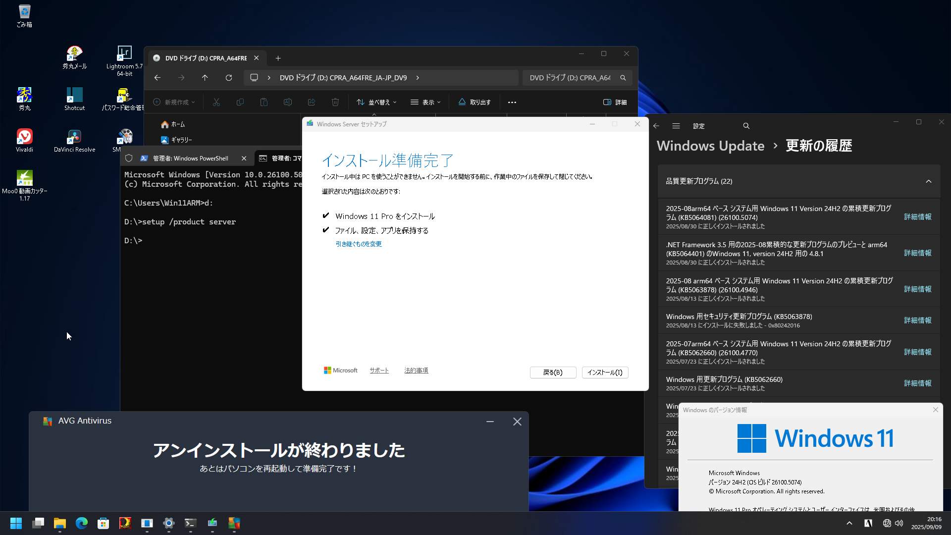The height and width of the screenshot is (535, 951).
Task: Select ギャラリー in Explorer navigation pane
Action: point(176,140)
